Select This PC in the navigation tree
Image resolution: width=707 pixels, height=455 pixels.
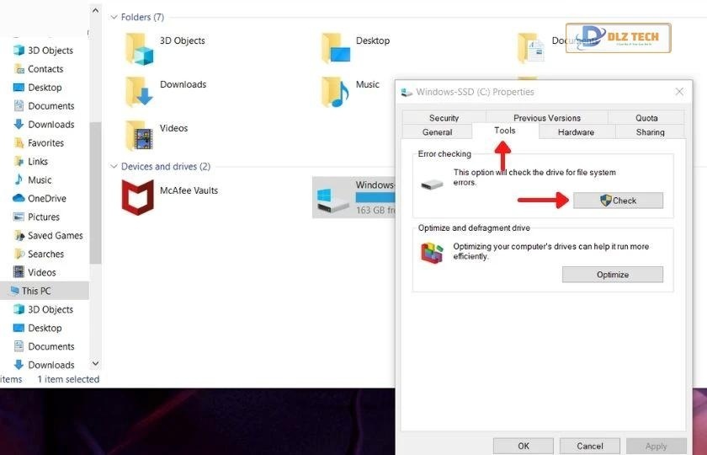coord(36,291)
